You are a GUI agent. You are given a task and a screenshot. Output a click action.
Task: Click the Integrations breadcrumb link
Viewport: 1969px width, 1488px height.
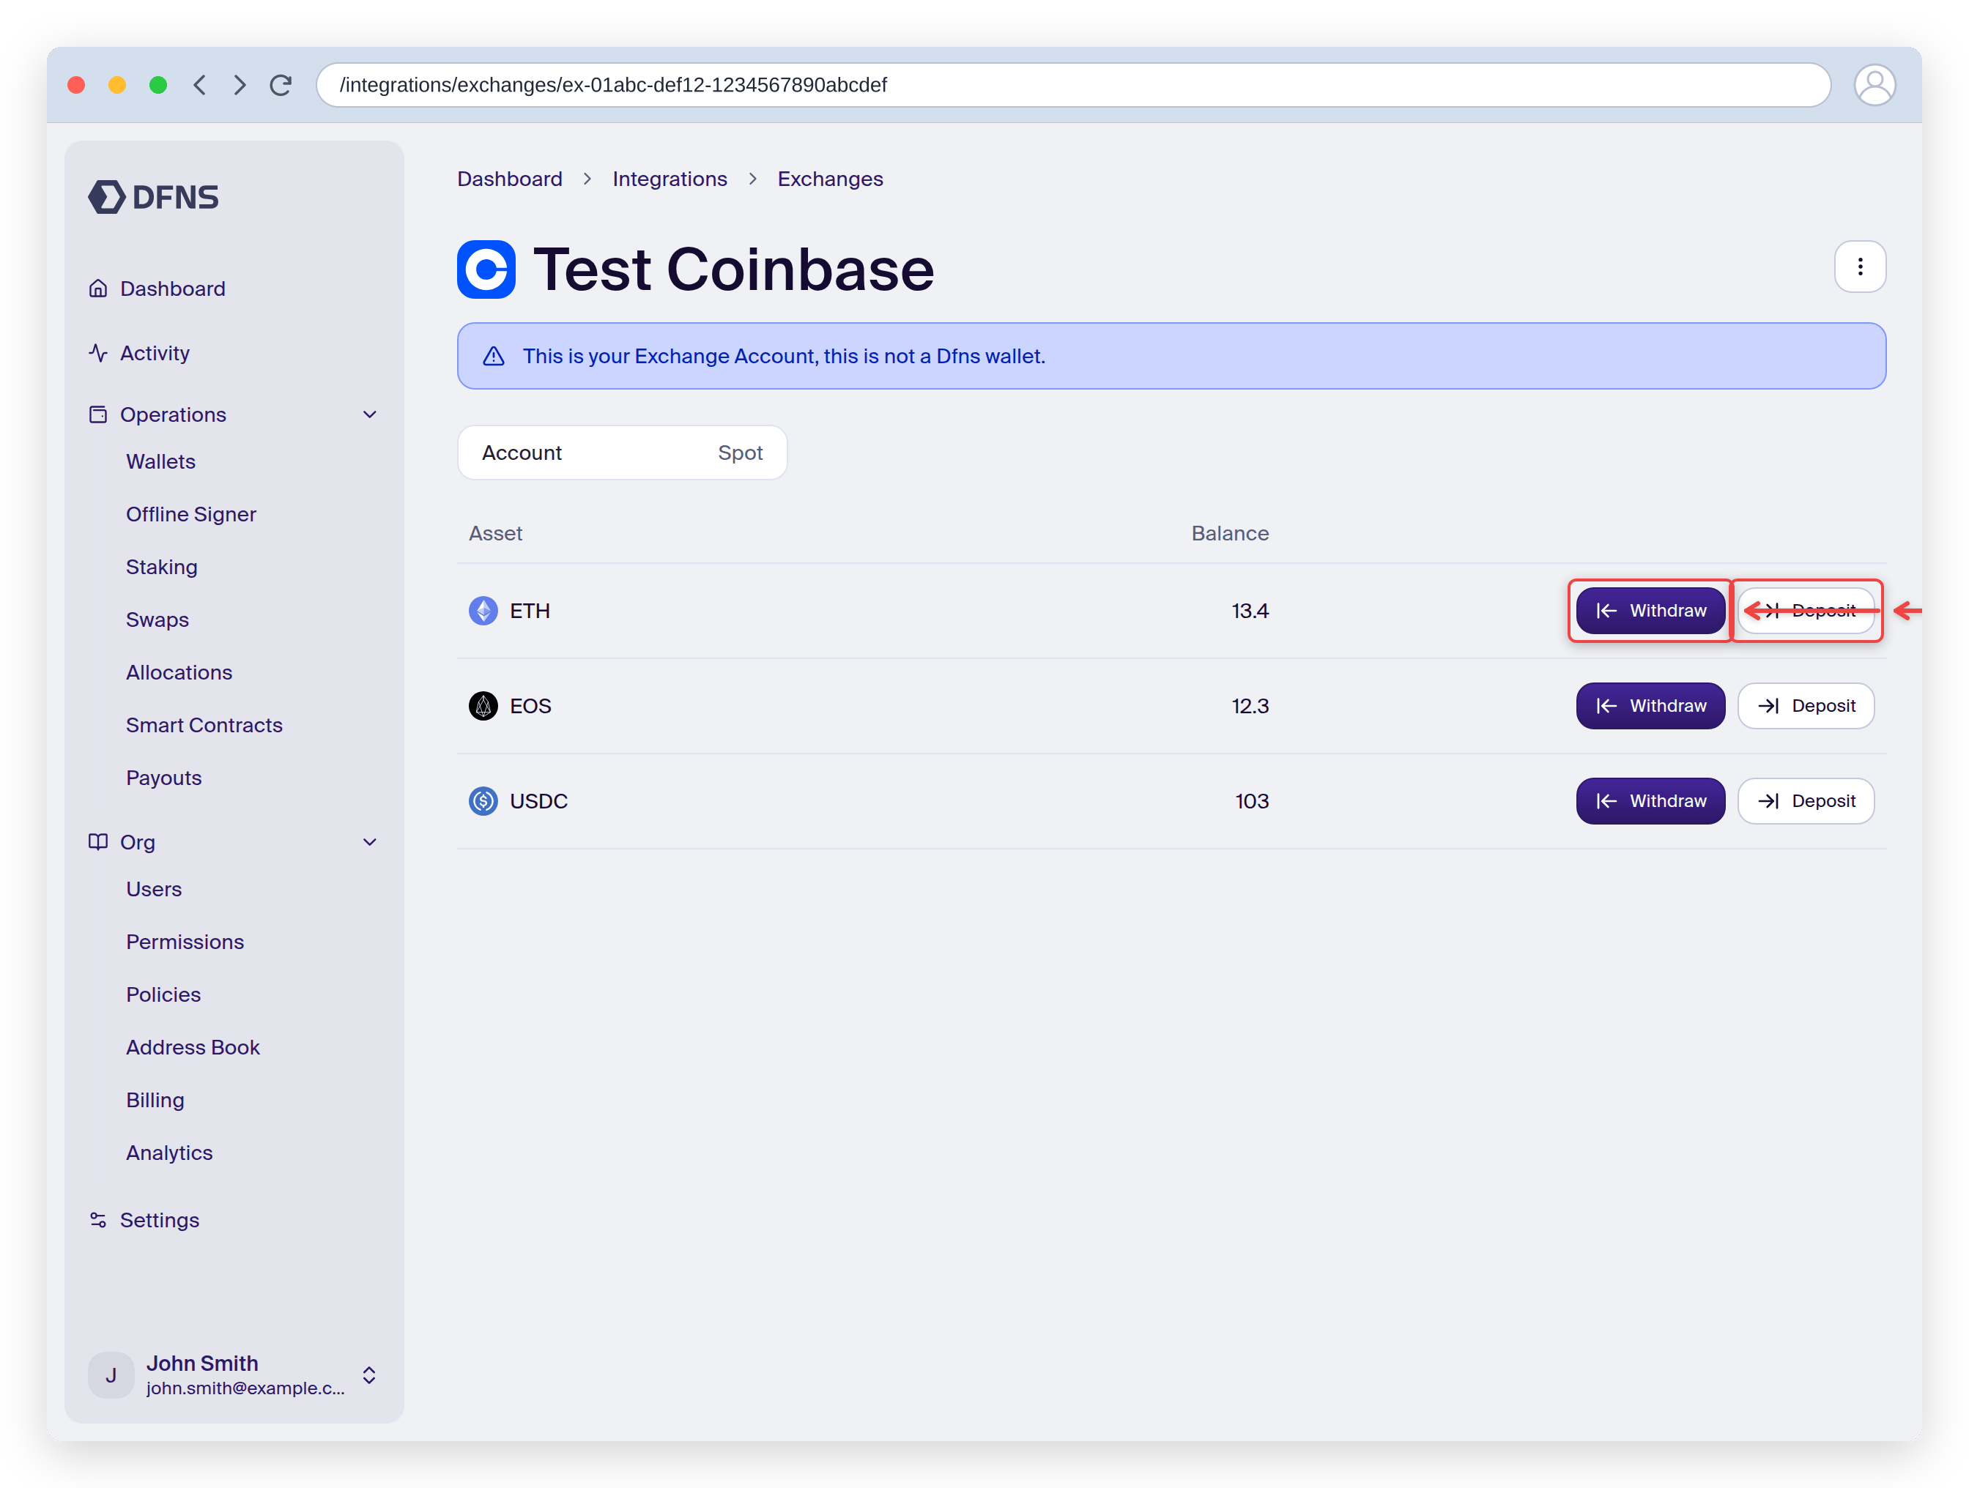point(670,179)
